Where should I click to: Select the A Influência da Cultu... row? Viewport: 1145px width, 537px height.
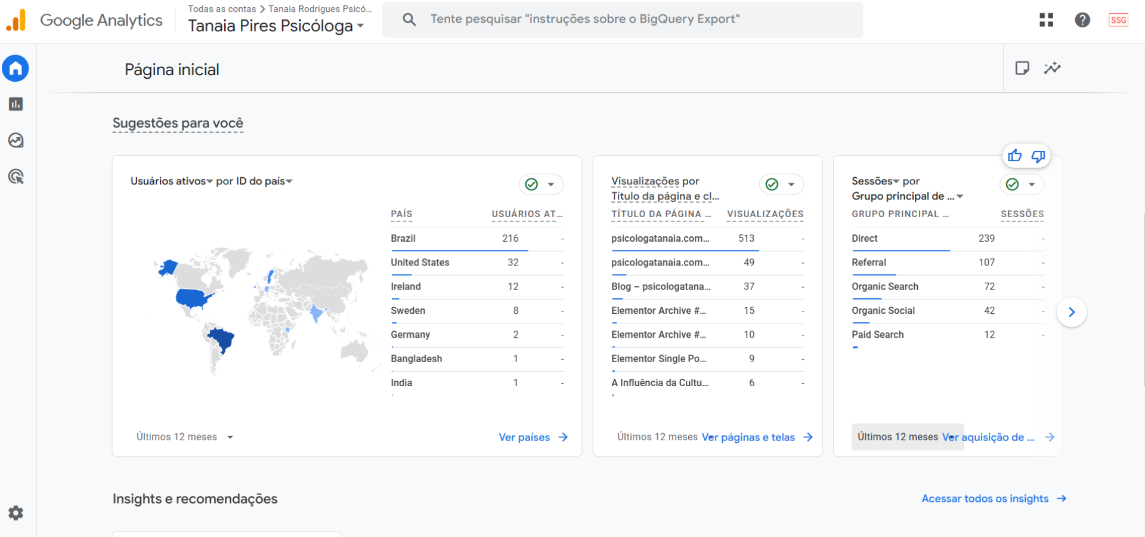click(708, 383)
